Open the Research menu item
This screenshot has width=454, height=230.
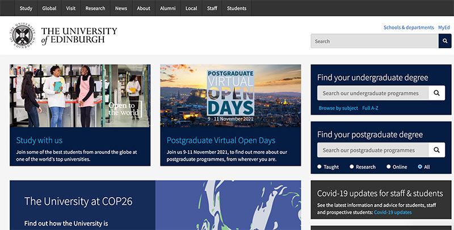[x=95, y=8]
